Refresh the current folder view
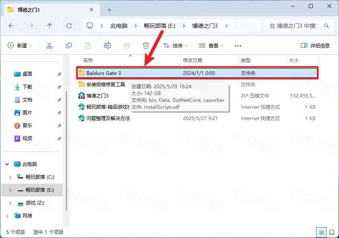Screen dimensions: 339x238 coord(69,26)
